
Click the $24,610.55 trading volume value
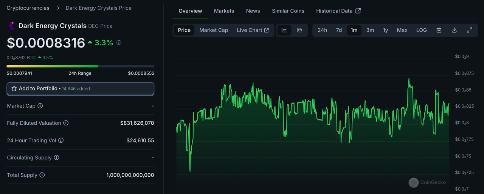click(140, 141)
